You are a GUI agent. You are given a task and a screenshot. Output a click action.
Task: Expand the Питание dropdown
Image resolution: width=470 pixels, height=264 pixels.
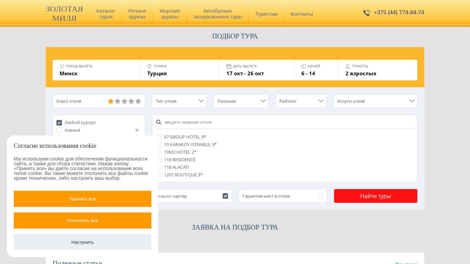(241, 101)
